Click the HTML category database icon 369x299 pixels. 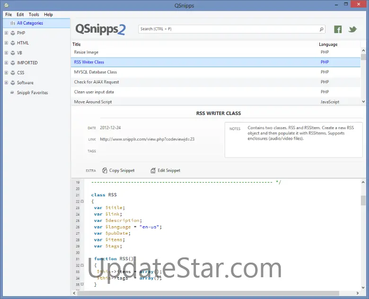(x=13, y=43)
